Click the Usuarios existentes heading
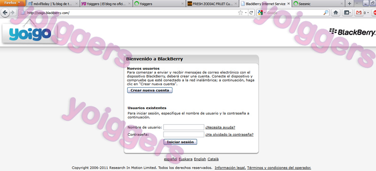Image resolution: width=376 pixels, height=171 pixels. [x=147, y=108]
